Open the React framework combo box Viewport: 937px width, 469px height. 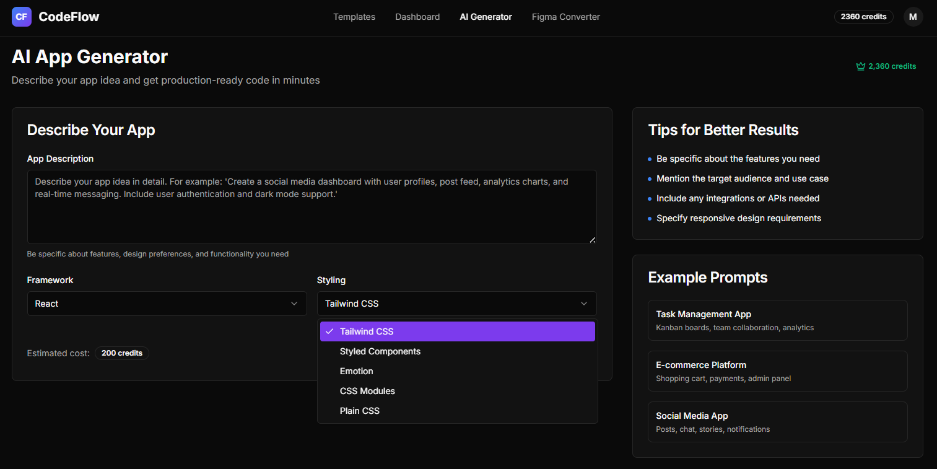click(x=167, y=304)
